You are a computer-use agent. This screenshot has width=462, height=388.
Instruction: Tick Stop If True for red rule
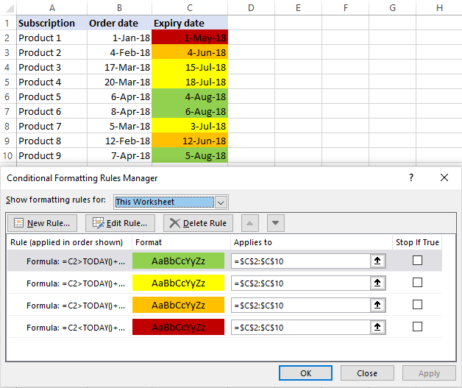pos(417,327)
